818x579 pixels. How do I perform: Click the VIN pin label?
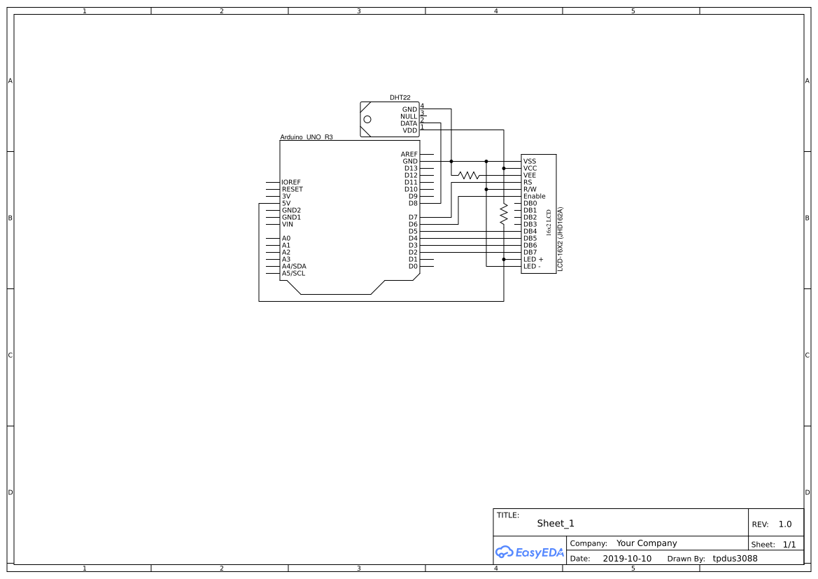coord(288,225)
